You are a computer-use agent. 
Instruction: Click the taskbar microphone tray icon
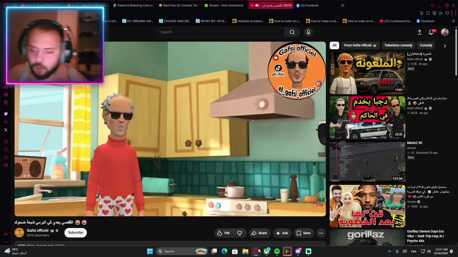tap(397, 251)
